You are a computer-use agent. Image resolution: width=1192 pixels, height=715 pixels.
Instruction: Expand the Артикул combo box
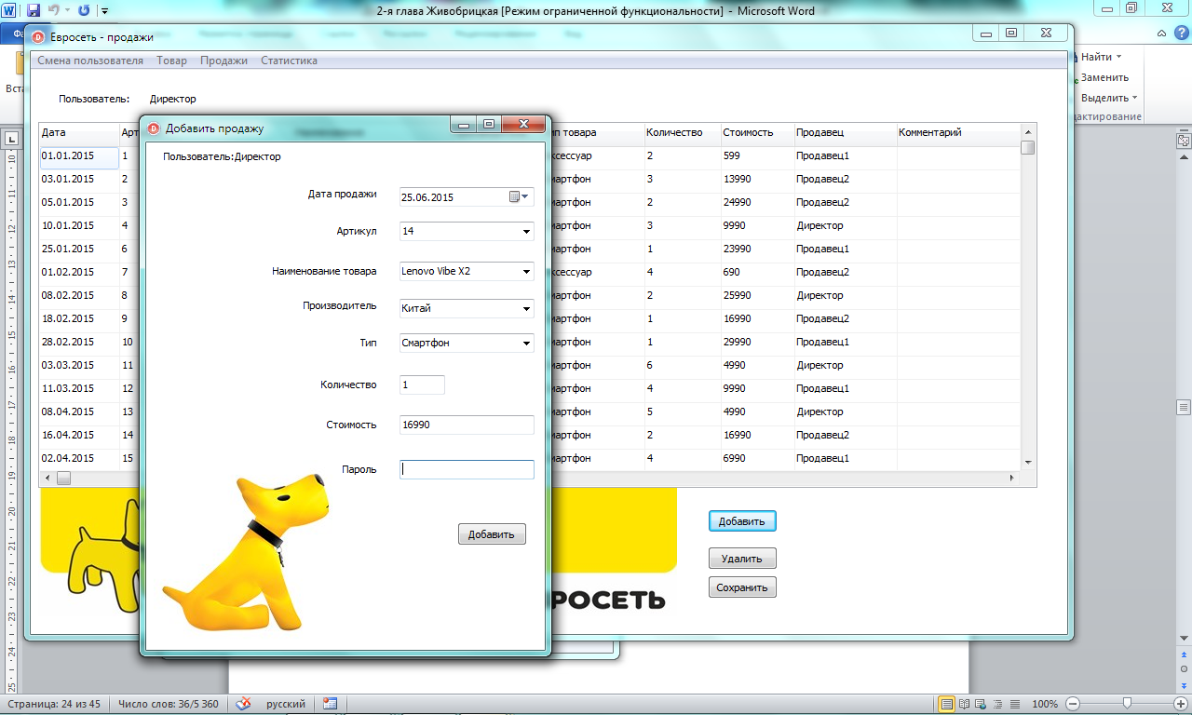(526, 231)
